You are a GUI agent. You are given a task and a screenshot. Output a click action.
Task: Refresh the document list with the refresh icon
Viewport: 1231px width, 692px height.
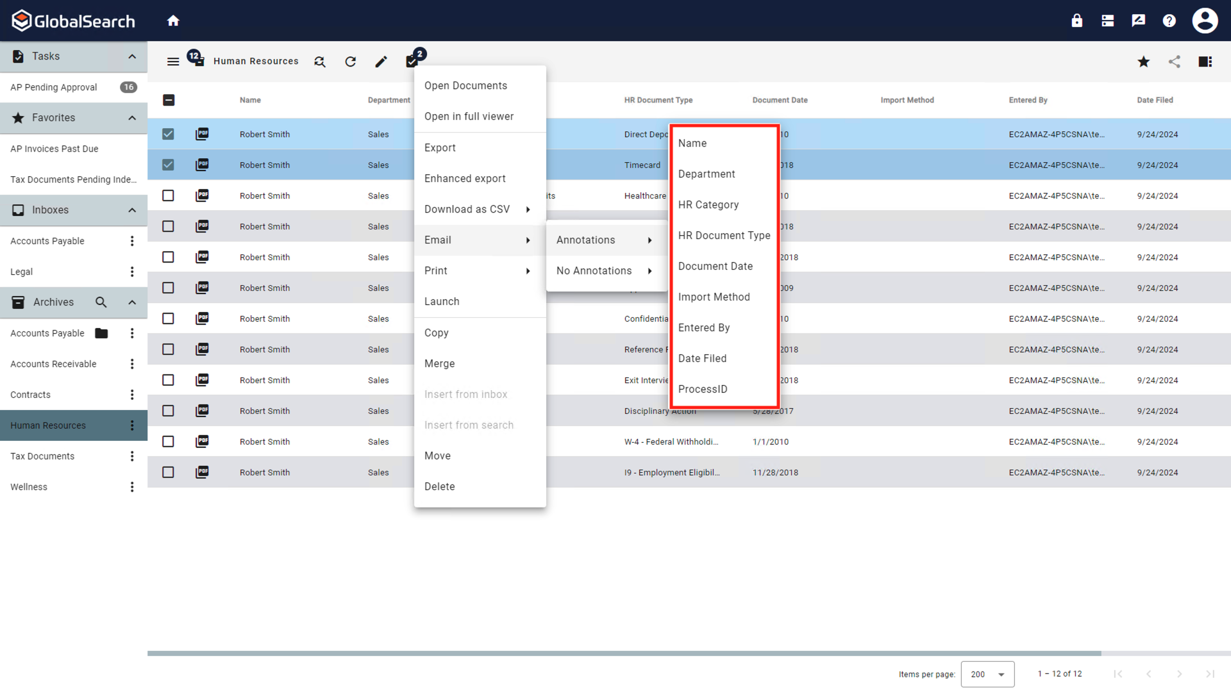point(350,61)
